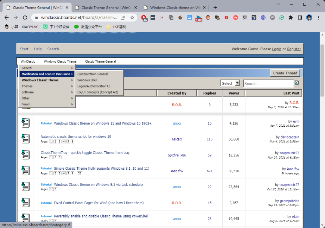Select Logon/Authentication UI menu entry
This screenshot has width=325, height=228.
click(94, 86)
